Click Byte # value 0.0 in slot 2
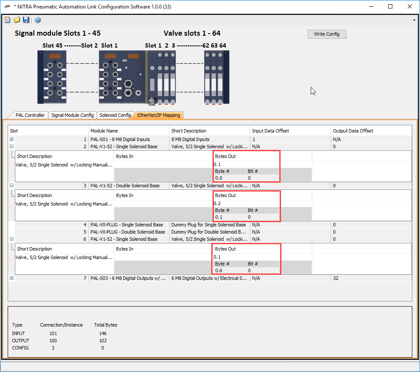 [219, 178]
